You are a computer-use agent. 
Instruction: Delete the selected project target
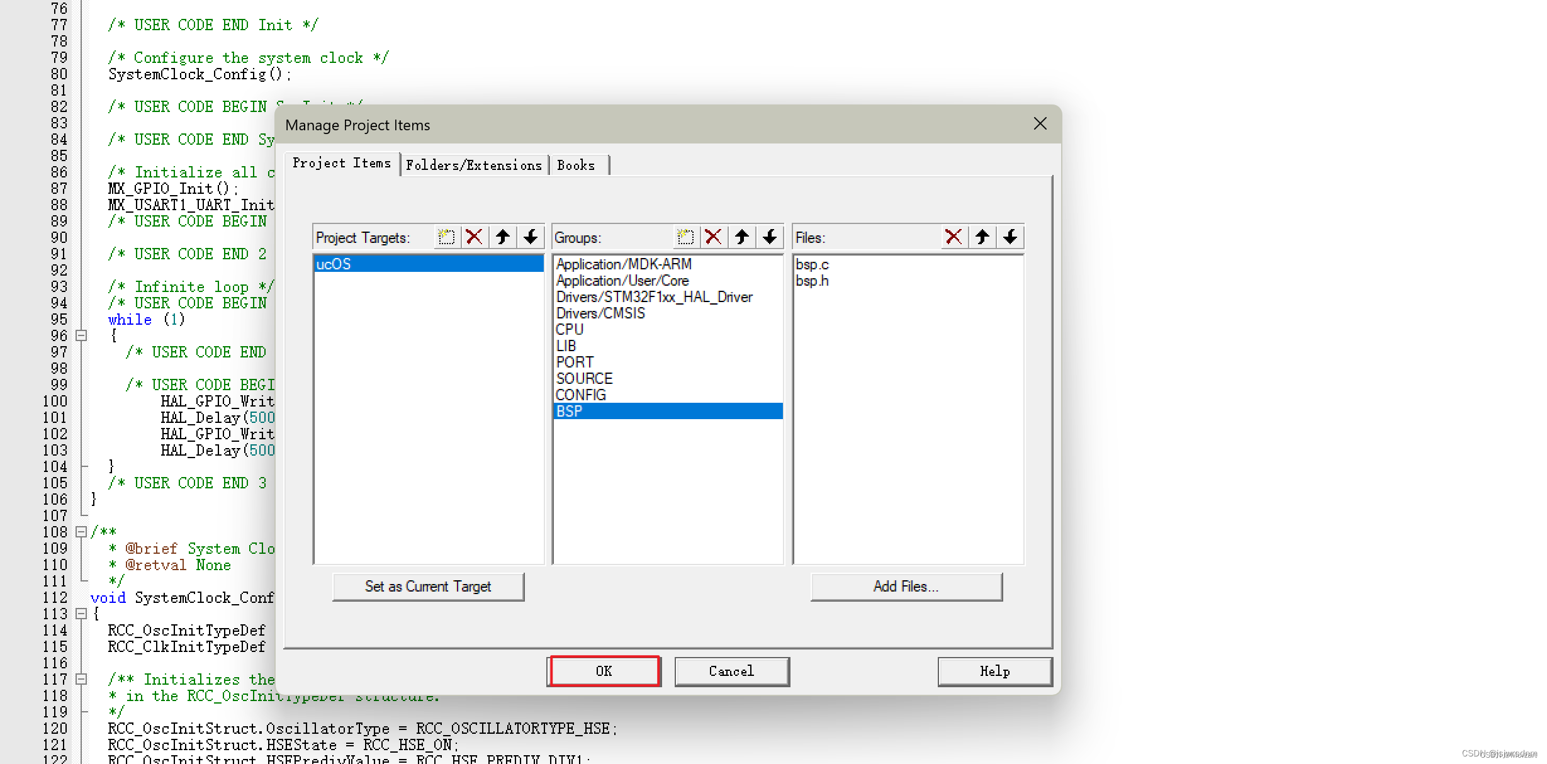click(475, 237)
